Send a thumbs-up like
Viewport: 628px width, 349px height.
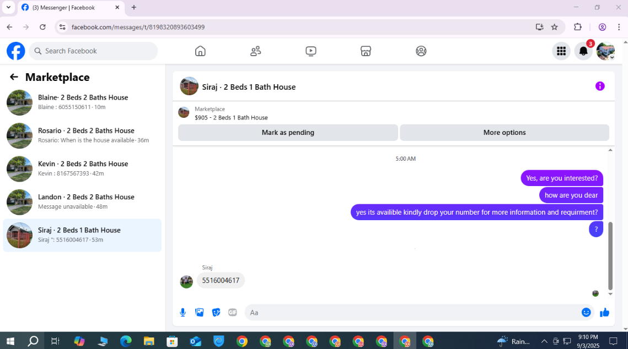tap(604, 313)
